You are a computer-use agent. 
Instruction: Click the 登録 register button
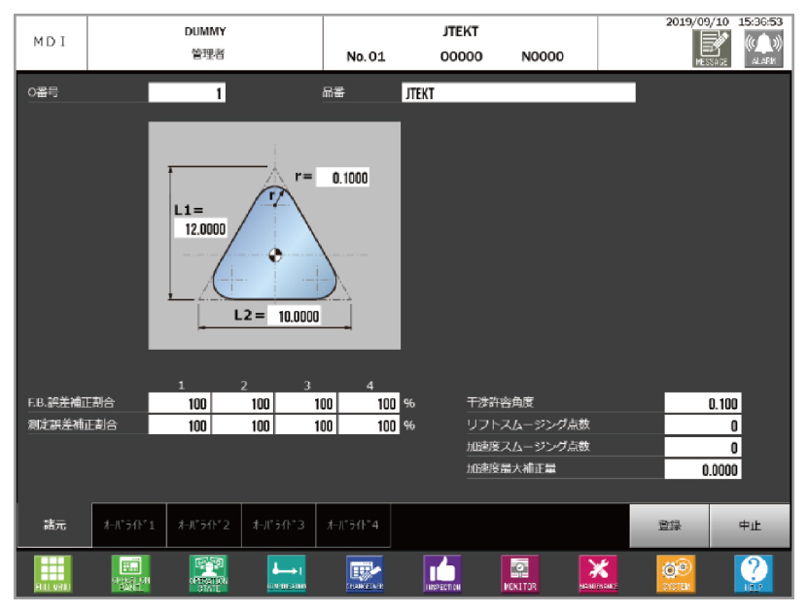[669, 526]
